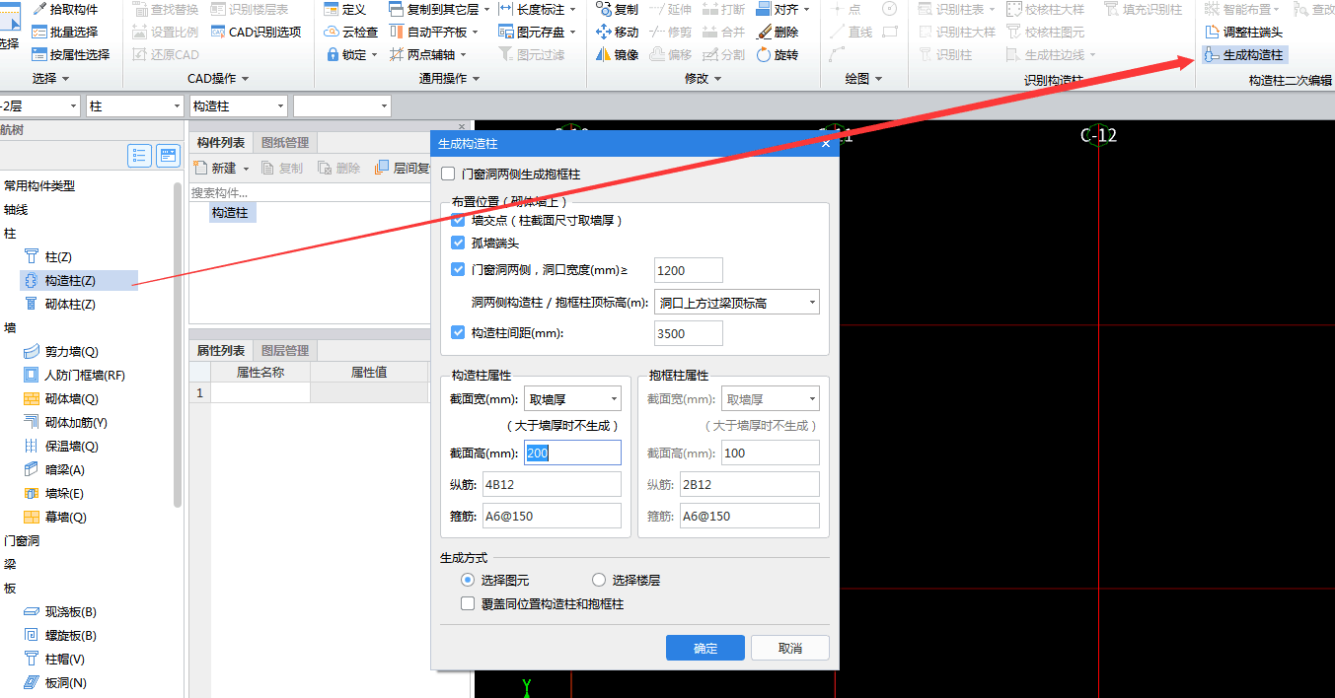1335x698 pixels.
Task: Click the 两点辅轴 two-point auxiliary axis tool
Action: (x=427, y=54)
